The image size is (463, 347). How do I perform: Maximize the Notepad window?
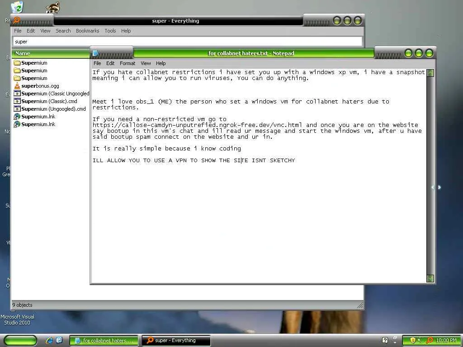(419, 53)
